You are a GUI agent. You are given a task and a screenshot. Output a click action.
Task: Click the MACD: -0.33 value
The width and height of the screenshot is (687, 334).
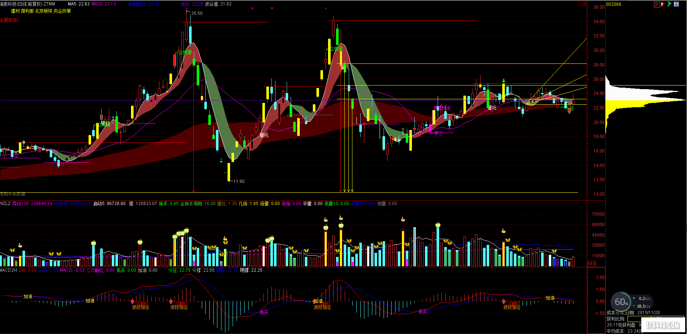pos(72,270)
